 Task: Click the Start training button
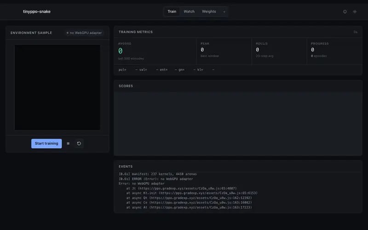pyautogui.click(x=46, y=144)
